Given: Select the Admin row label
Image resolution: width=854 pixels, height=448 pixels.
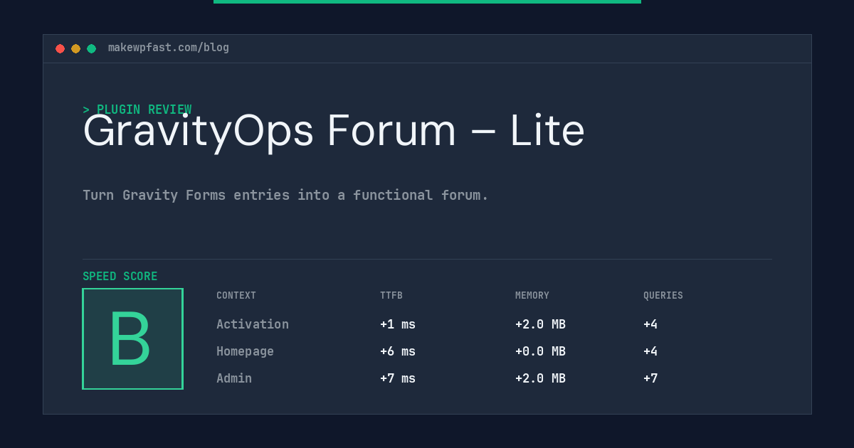Looking at the screenshot, I should [234, 378].
